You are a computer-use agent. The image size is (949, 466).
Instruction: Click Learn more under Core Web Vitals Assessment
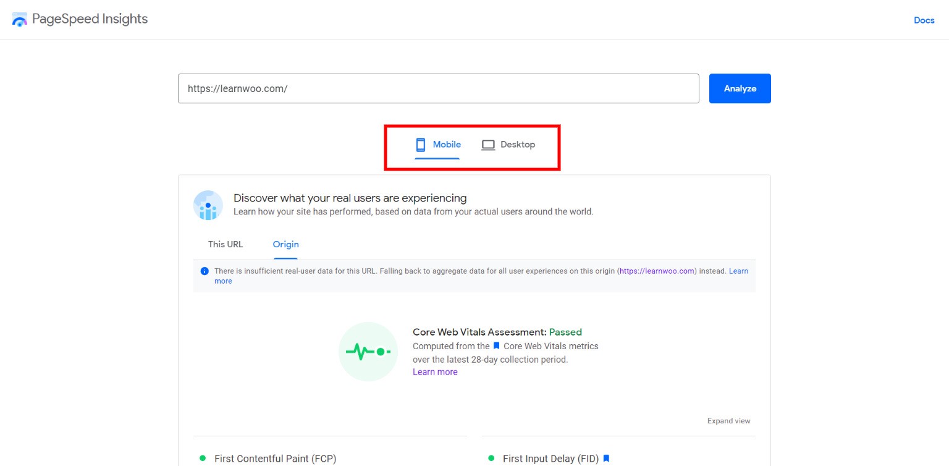[435, 372]
